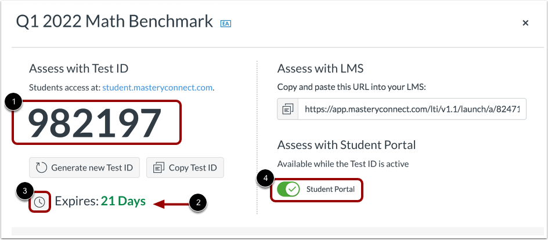The image size is (548, 240).
Task: Click the EA badge next to the title
Action: (226, 24)
